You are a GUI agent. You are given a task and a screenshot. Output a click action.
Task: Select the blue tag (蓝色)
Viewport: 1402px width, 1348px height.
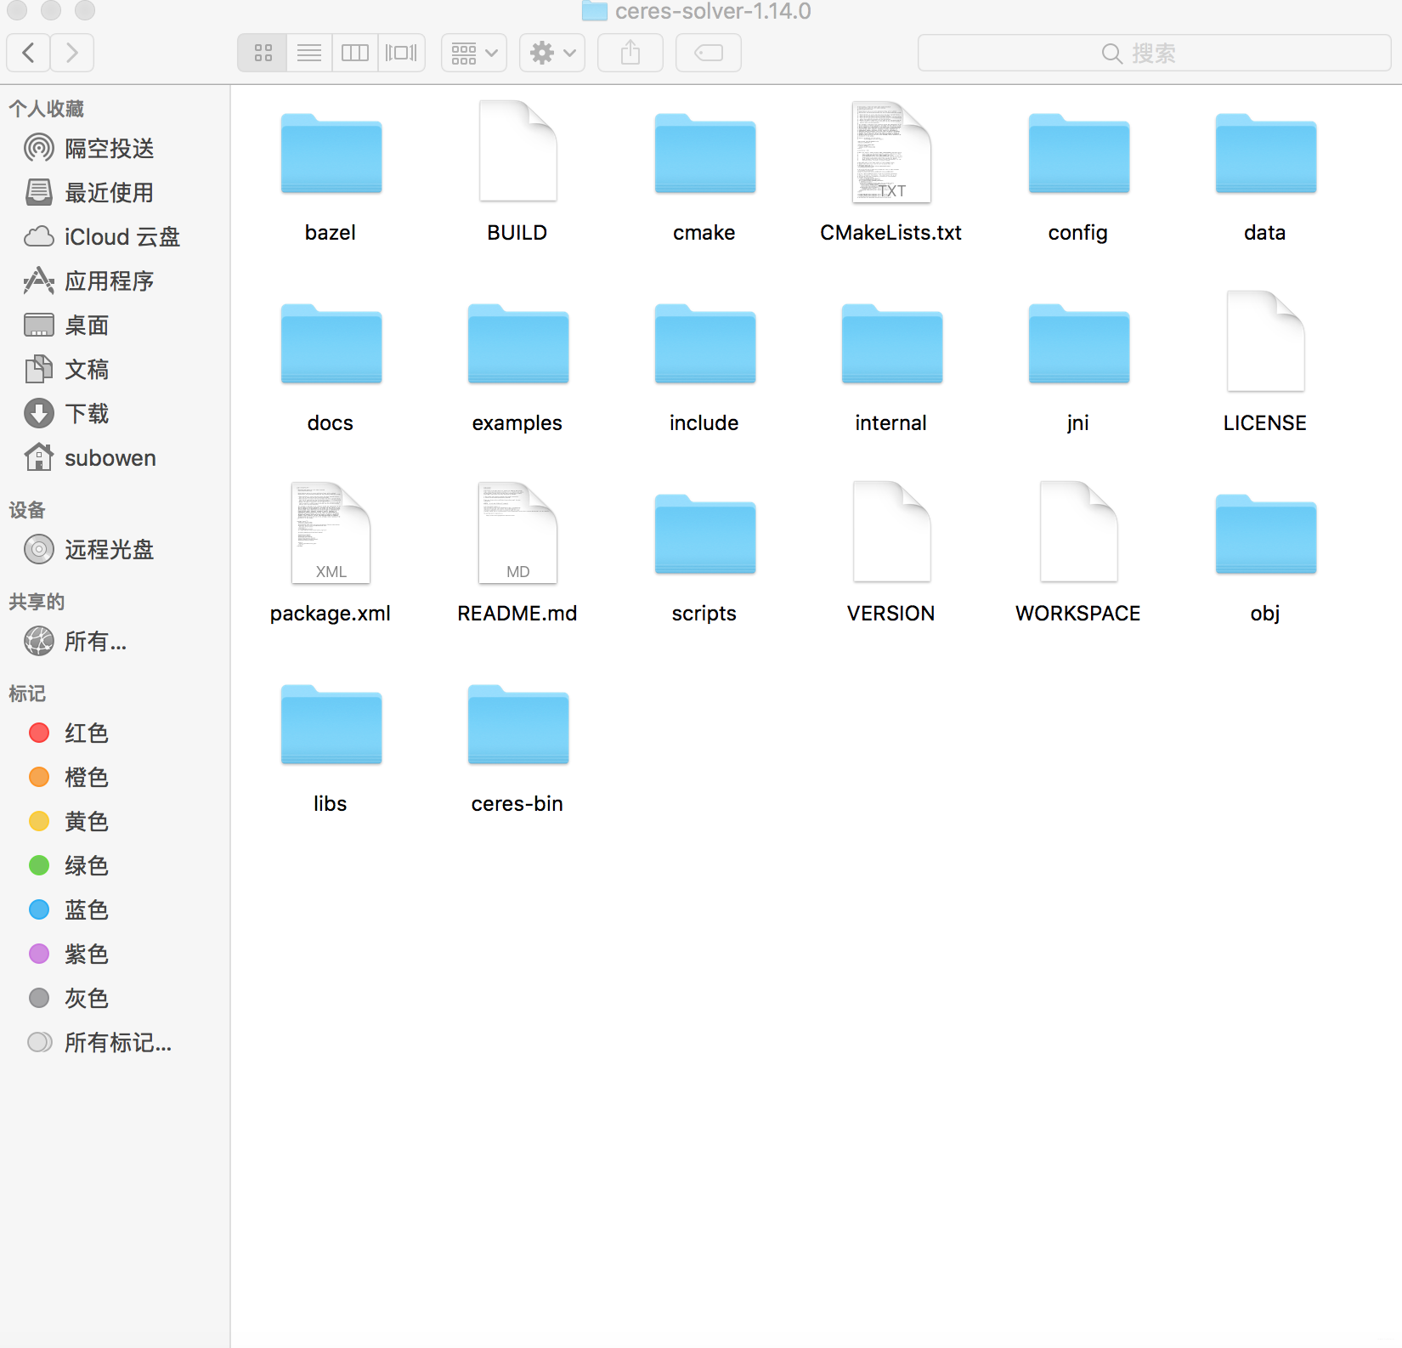(70, 909)
